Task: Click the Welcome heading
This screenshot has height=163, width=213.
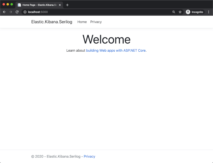Action: coord(106,39)
